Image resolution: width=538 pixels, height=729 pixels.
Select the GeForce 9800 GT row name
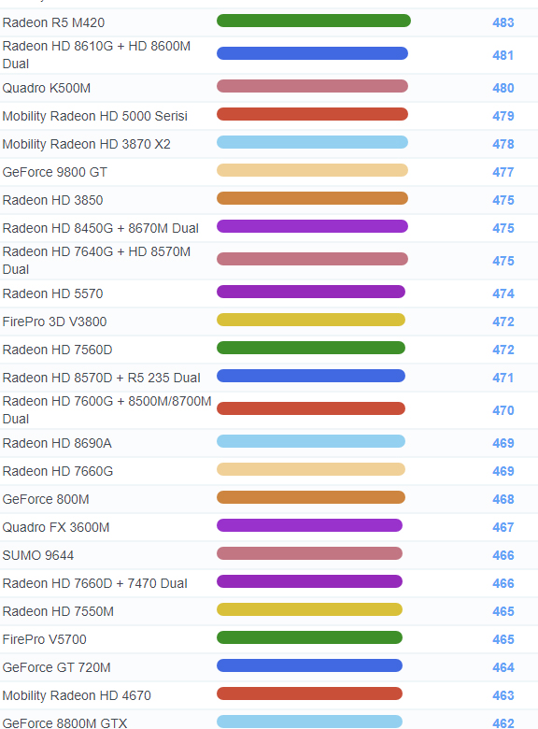pyautogui.click(x=55, y=172)
